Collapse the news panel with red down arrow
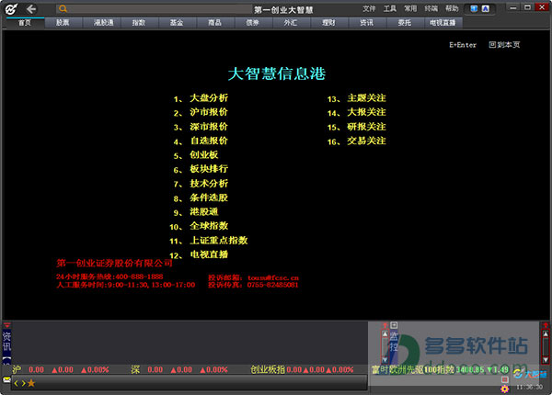The width and height of the screenshot is (552, 395). point(7,325)
